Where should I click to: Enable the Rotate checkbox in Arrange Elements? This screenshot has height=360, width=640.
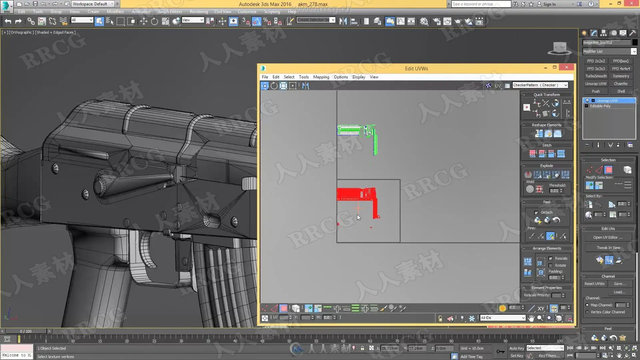pos(551,266)
